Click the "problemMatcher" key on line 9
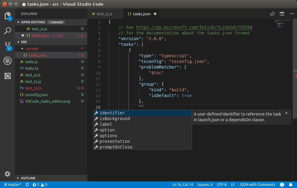This screenshot has height=188, width=297. click(159, 67)
